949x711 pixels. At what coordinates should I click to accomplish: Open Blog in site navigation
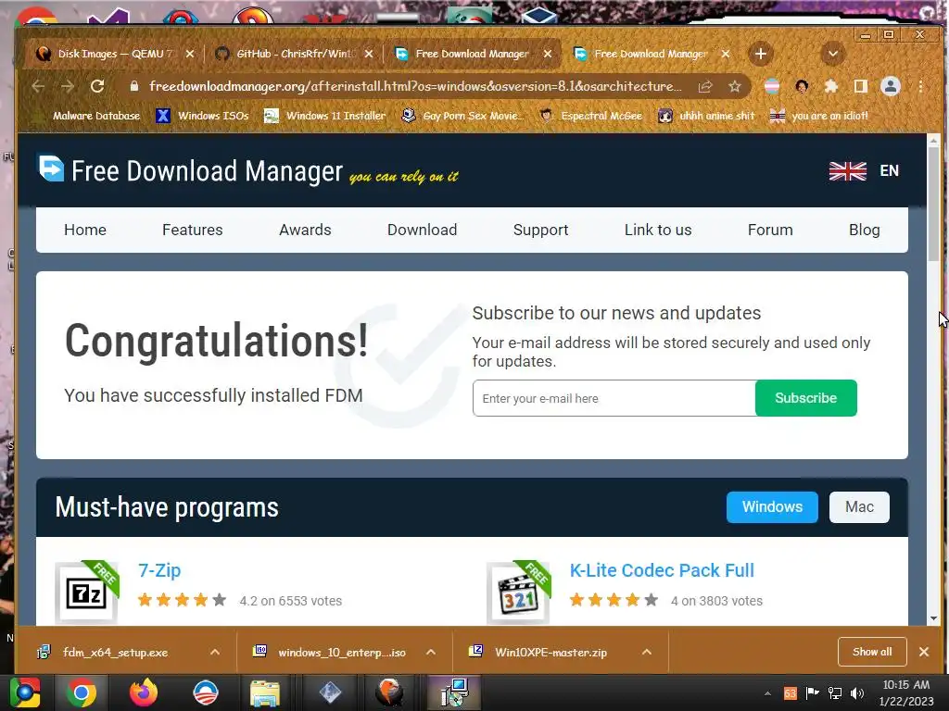click(865, 230)
